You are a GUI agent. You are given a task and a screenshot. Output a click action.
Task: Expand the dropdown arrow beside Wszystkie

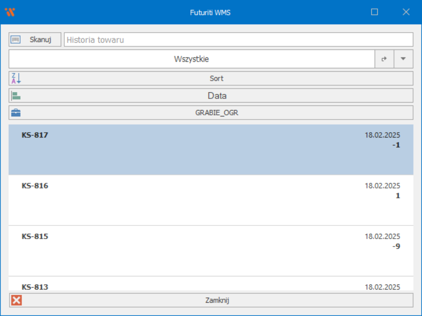tap(404, 59)
